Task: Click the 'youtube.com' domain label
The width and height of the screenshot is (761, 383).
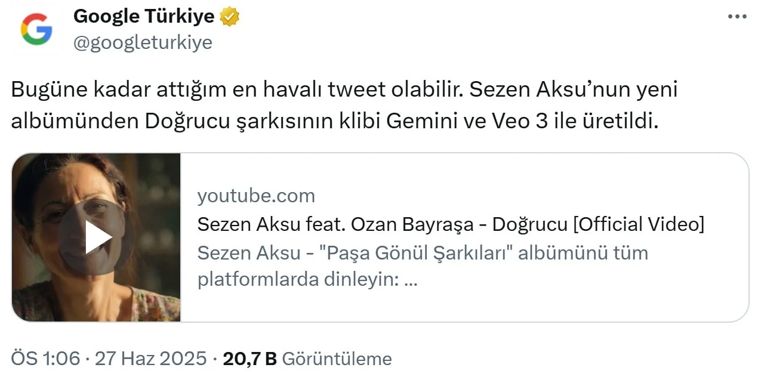Action: [x=256, y=195]
